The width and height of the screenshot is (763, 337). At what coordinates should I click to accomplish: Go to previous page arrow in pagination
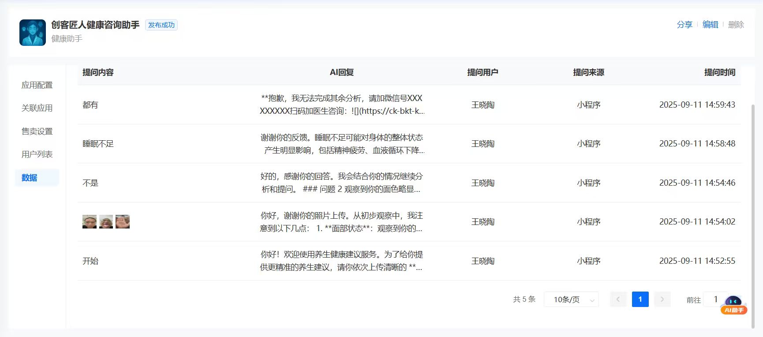618,300
